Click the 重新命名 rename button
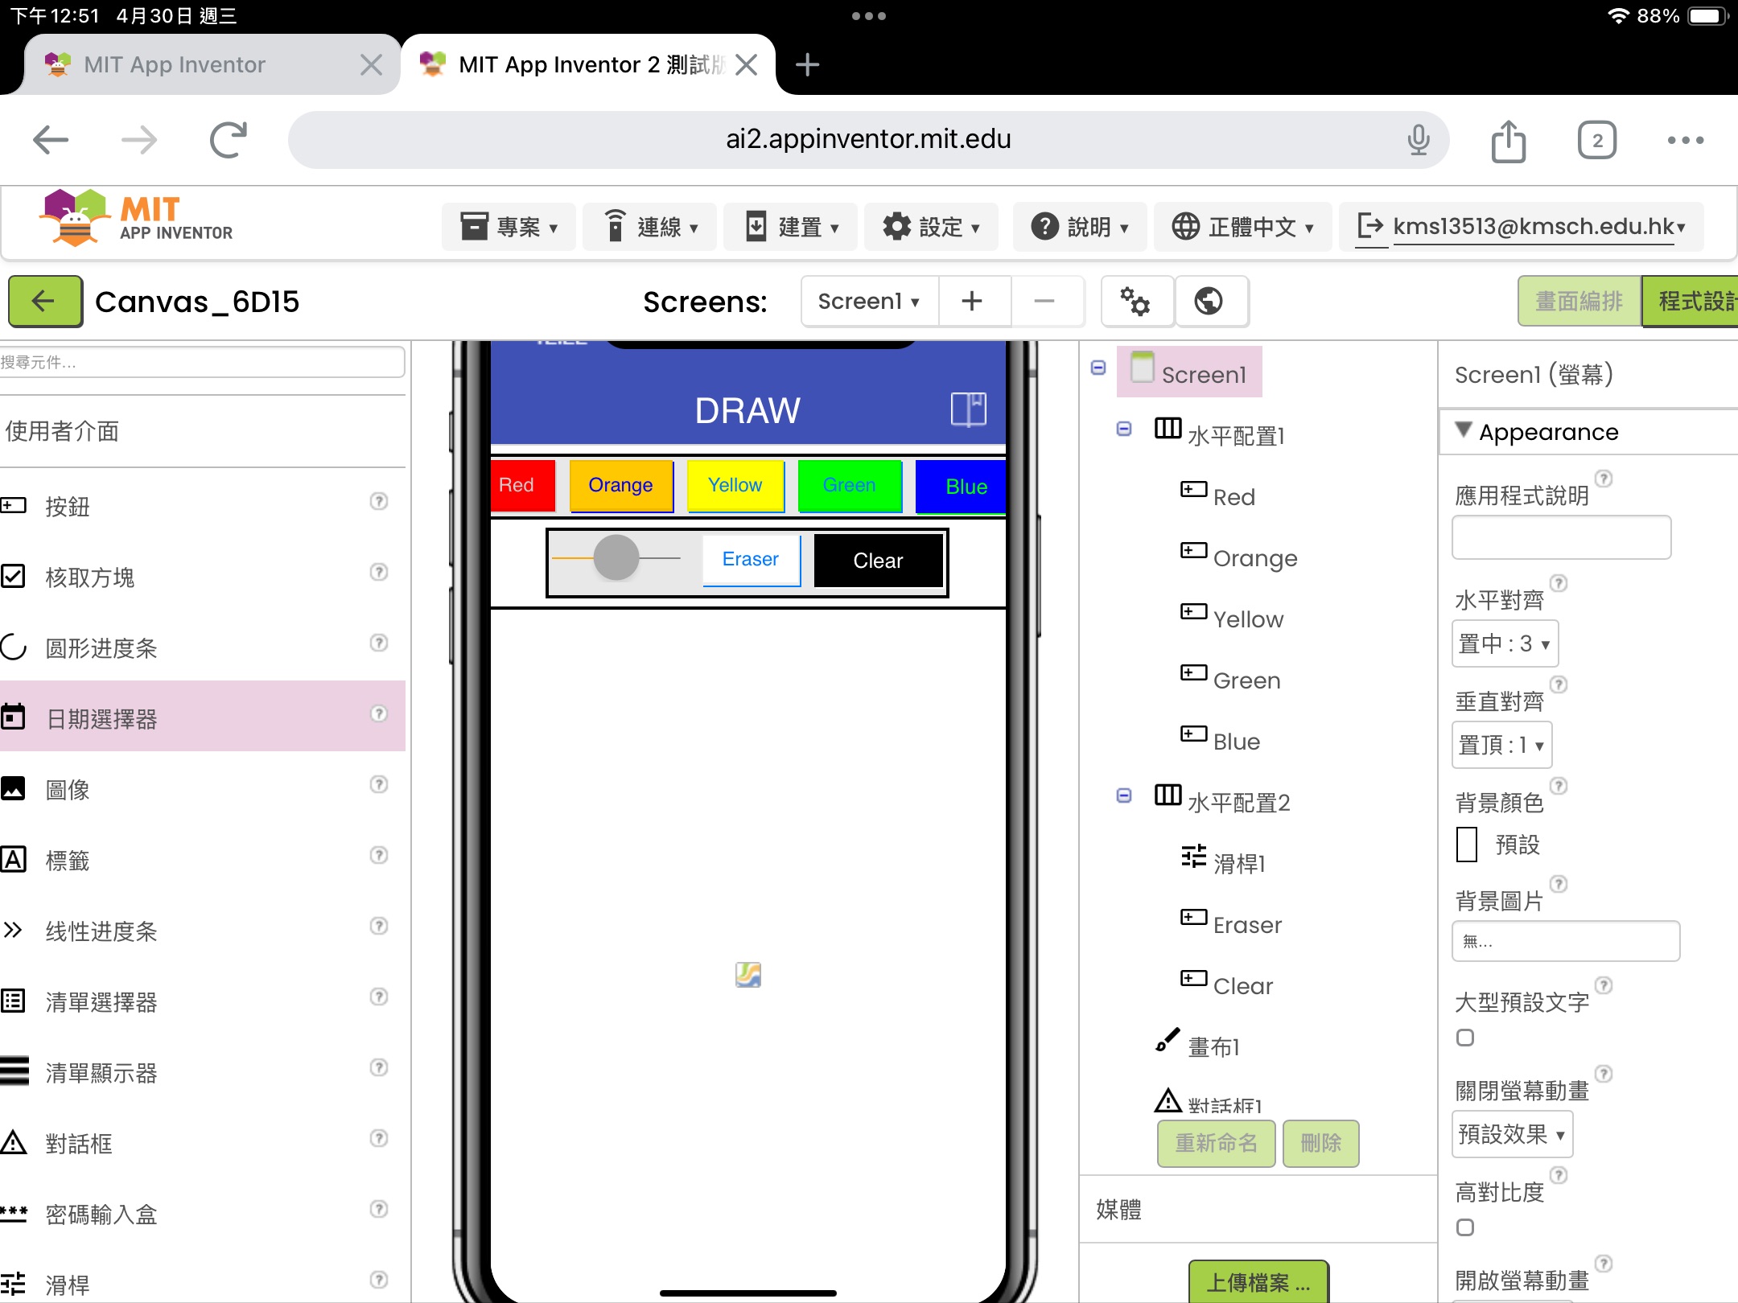Image resolution: width=1738 pixels, height=1303 pixels. tap(1216, 1143)
